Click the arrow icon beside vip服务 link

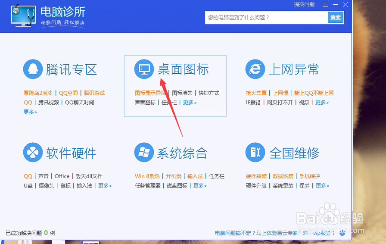(342, 233)
